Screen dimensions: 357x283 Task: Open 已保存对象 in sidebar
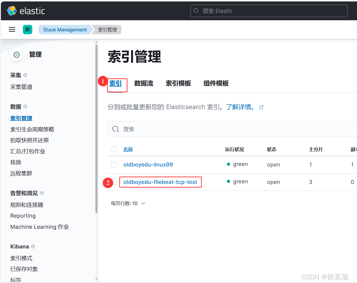click(x=24, y=269)
